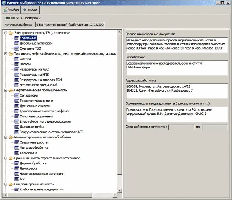Click the Источник выброса field
Viewport: 232px width, 200px height.
point(70,25)
